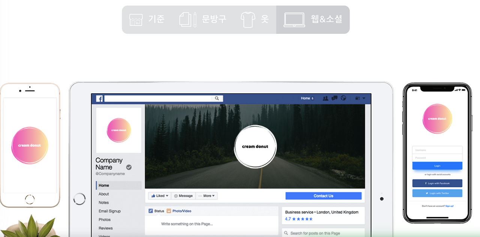This screenshot has width=480, height=237.
Task: Click the @Companyname handle
Action: point(110,174)
